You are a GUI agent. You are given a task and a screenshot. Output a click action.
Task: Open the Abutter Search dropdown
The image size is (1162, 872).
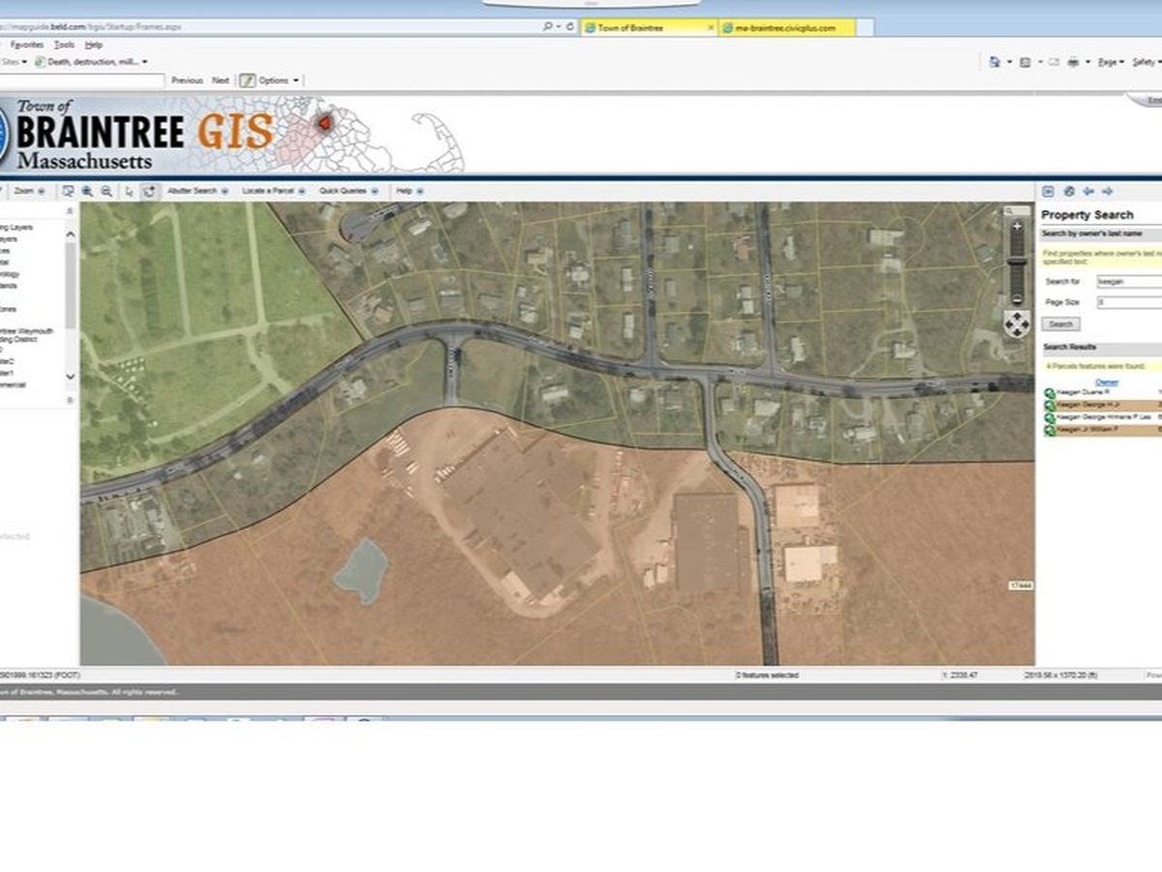[198, 191]
